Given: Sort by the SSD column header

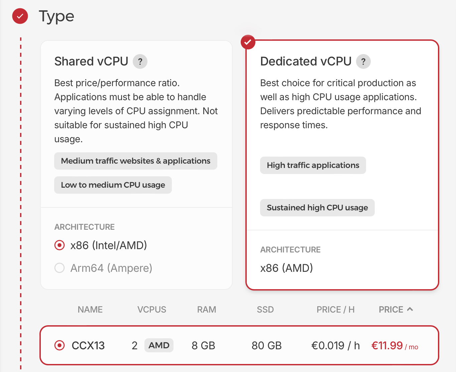Looking at the screenshot, I should coord(265,310).
